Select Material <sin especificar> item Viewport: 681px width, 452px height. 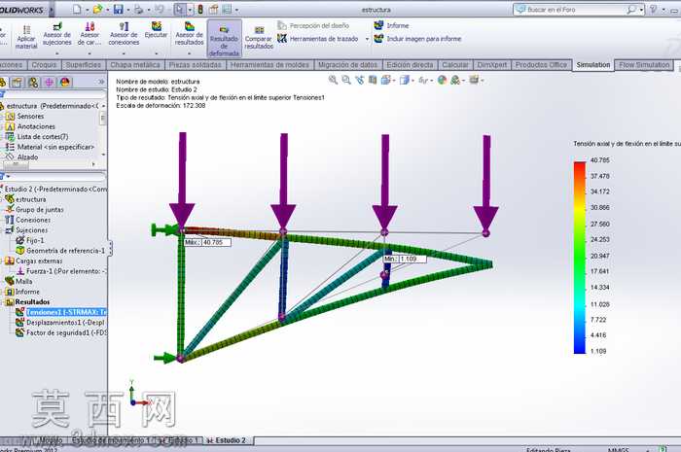pos(55,147)
